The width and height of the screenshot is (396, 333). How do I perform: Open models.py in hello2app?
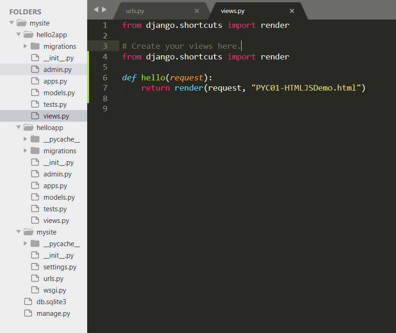pyautogui.click(x=59, y=93)
